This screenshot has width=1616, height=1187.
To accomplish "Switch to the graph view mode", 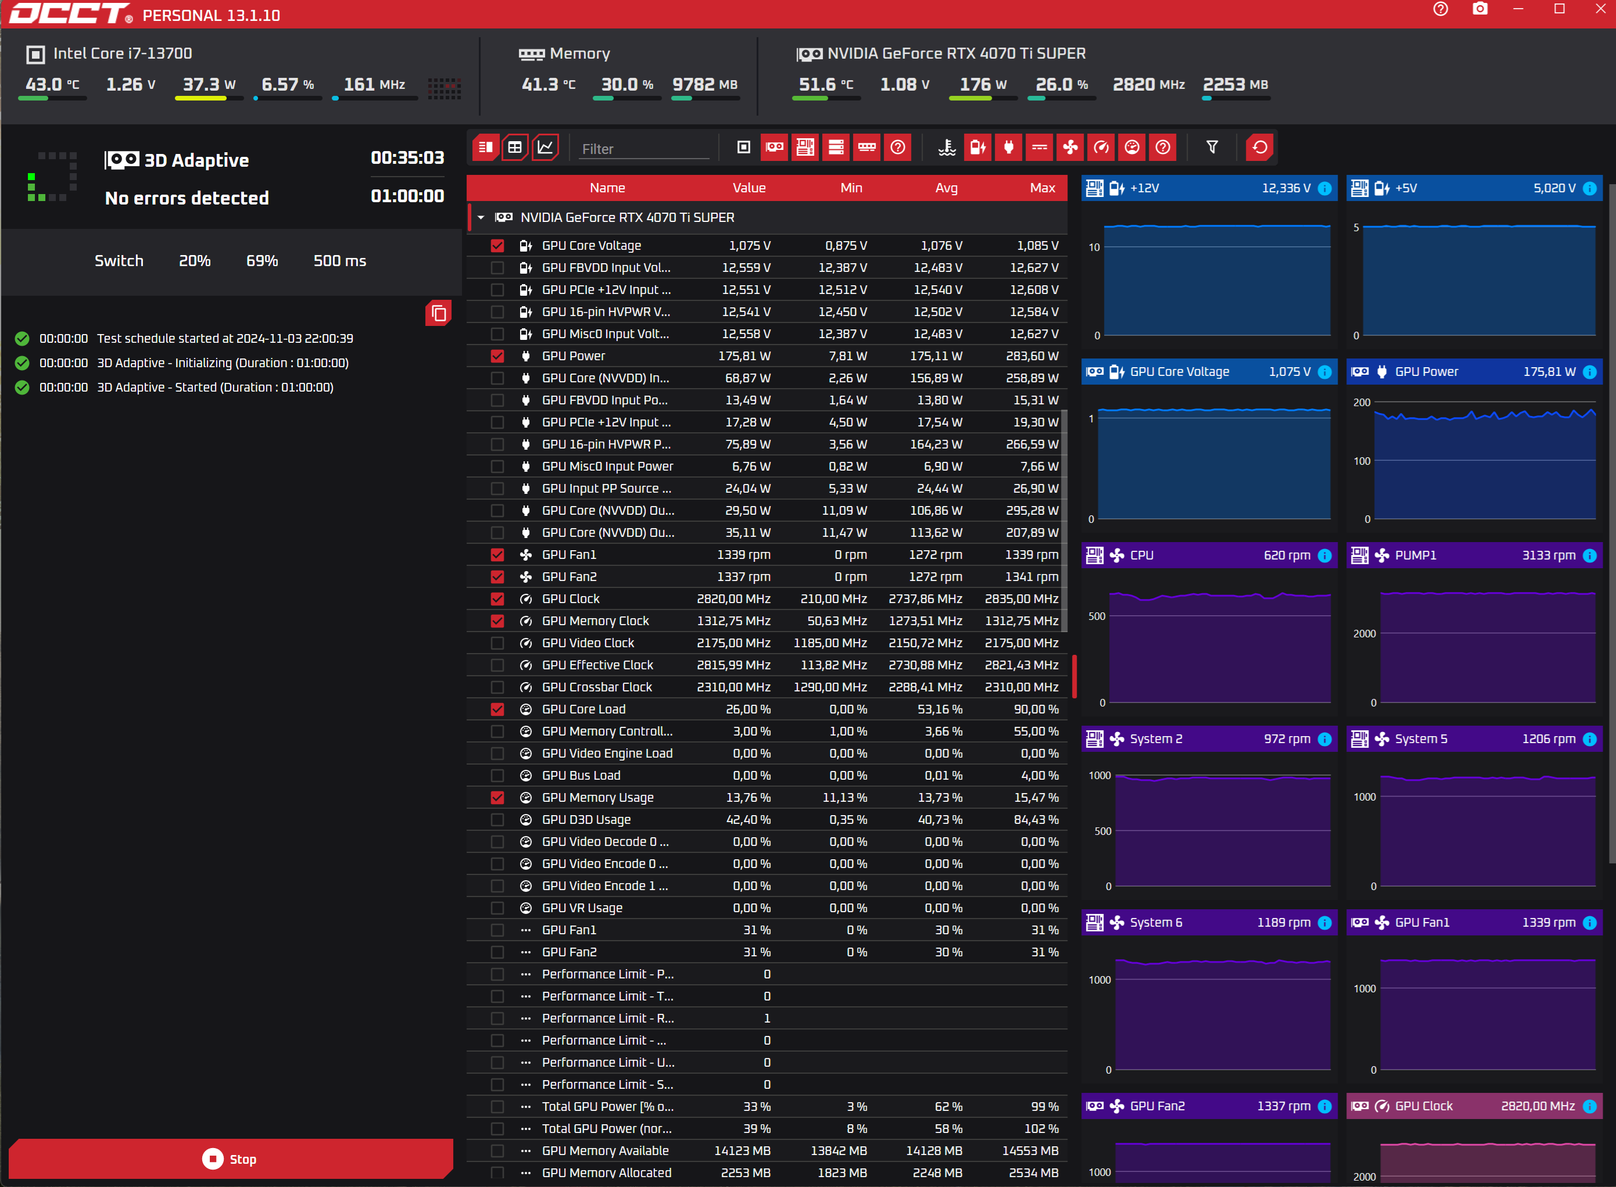I will (546, 148).
